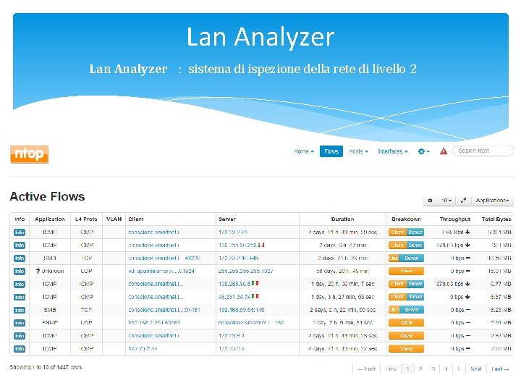Open the Hosts dropdown menu
The height and width of the screenshot is (391, 521).
point(358,151)
